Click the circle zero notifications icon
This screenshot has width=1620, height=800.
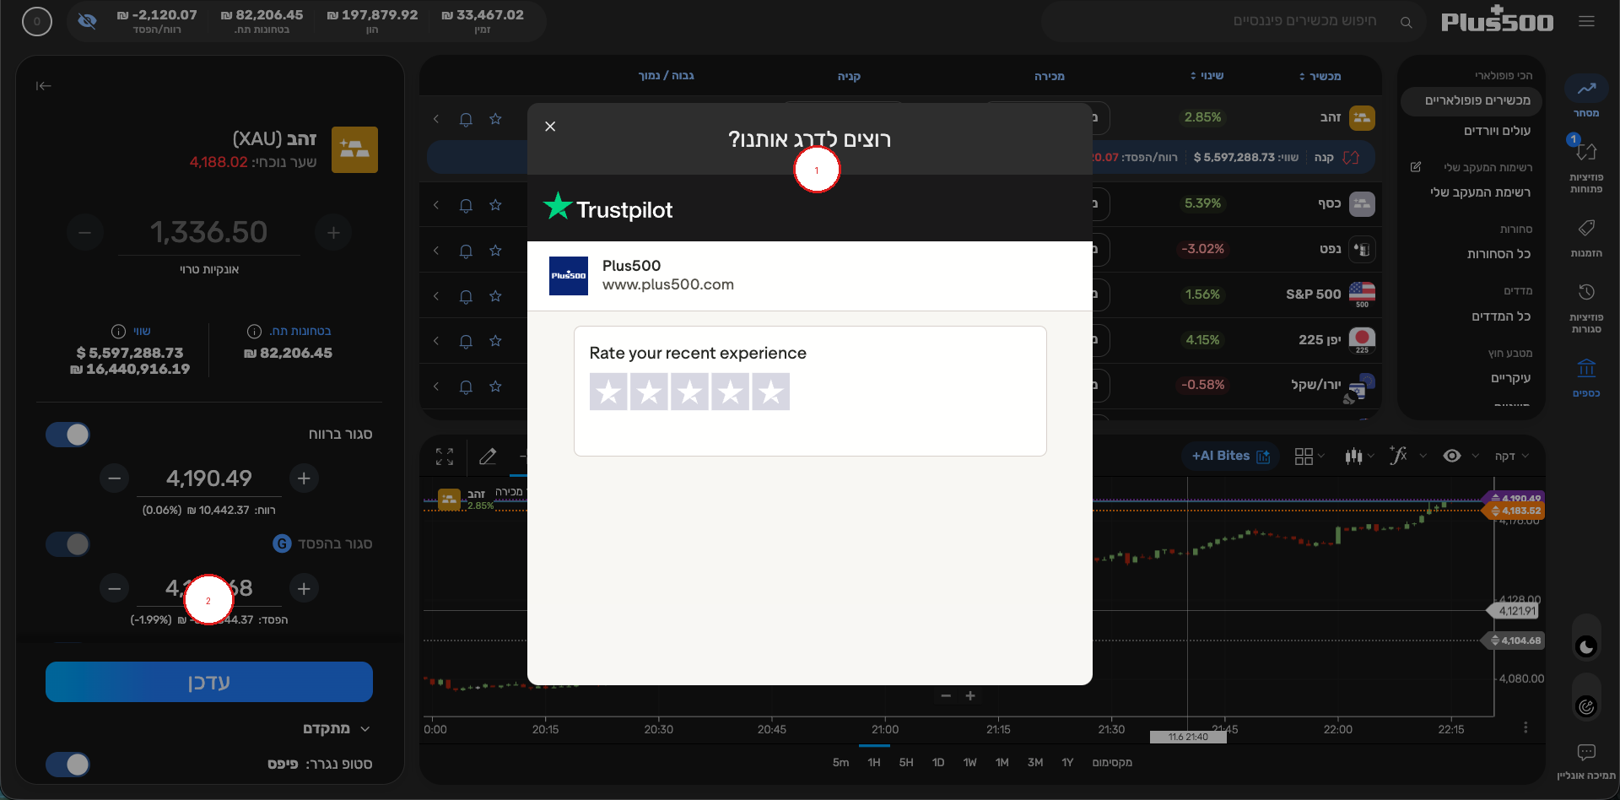pyautogui.click(x=36, y=21)
